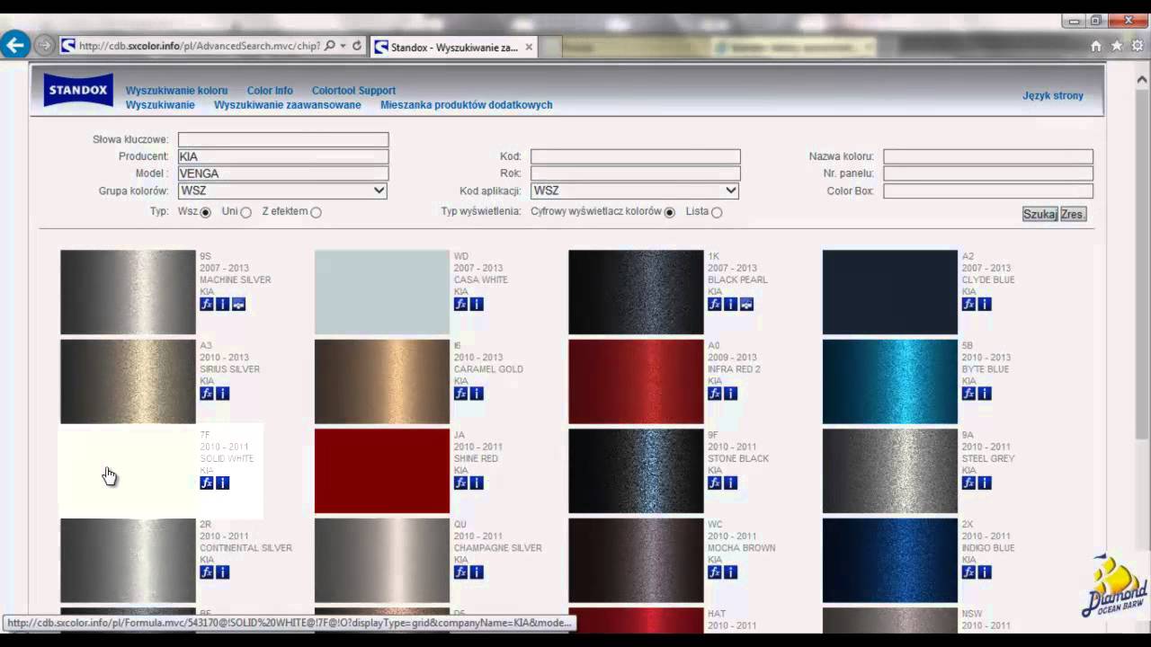Click the Infra Red 2 swatch
The width and height of the screenshot is (1151, 647).
click(x=636, y=381)
